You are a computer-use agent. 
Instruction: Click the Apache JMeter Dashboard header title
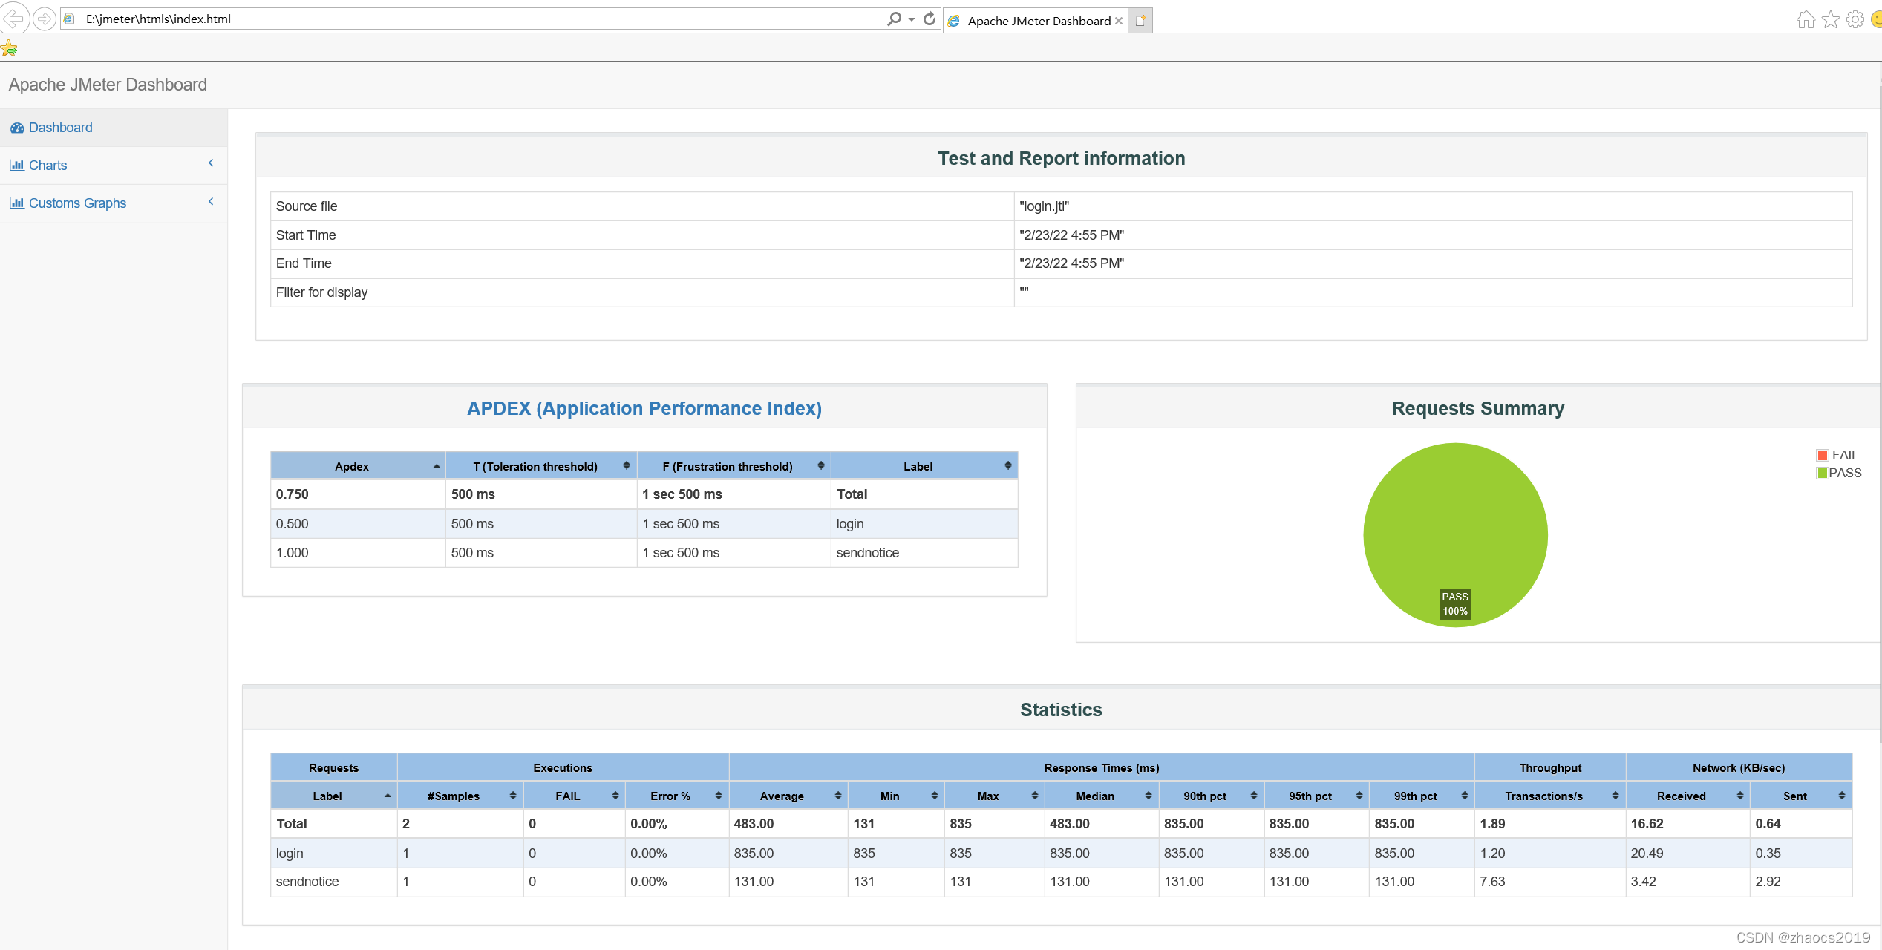click(108, 85)
